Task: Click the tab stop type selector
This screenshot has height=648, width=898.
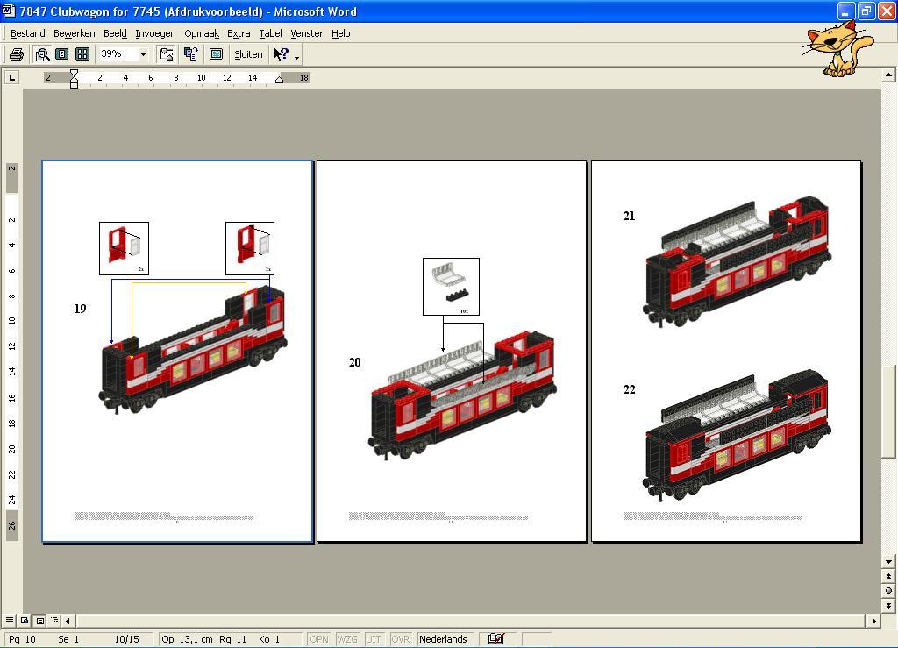Action: [x=12, y=77]
